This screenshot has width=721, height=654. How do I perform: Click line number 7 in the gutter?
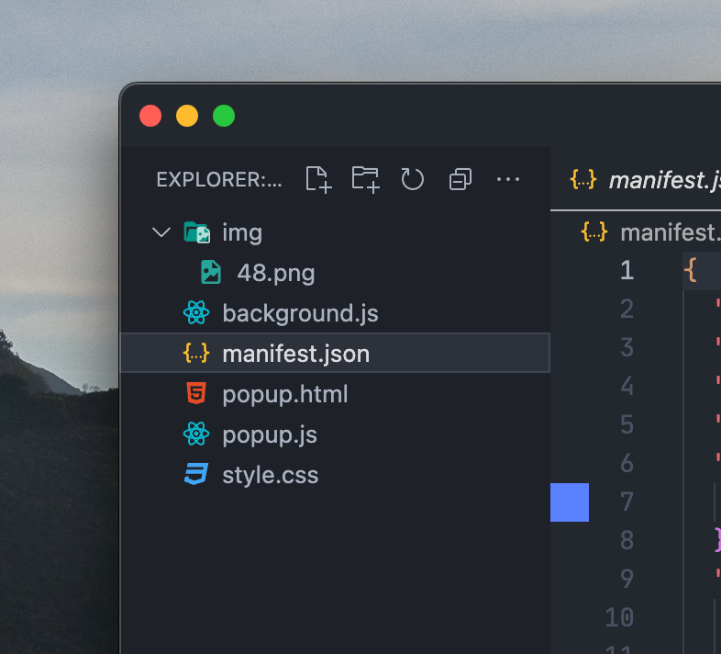(627, 502)
